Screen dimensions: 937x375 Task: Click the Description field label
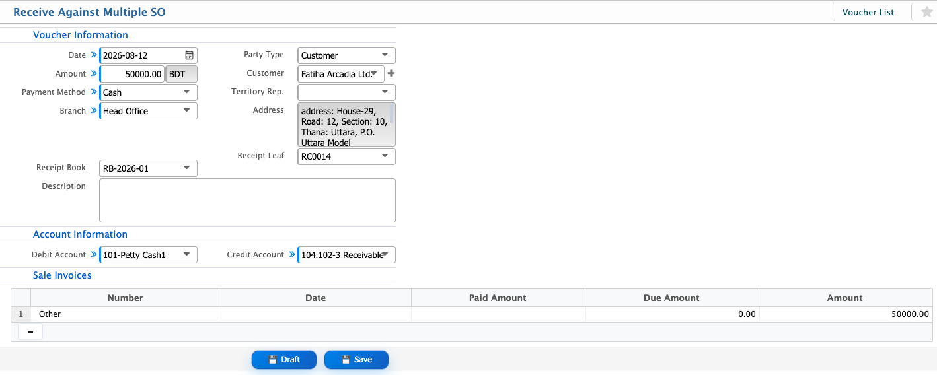coord(63,186)
